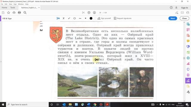The height and width of the screenshot is (107, 191).
Task: Open Task View in taskbar
Action: (58, 104)
